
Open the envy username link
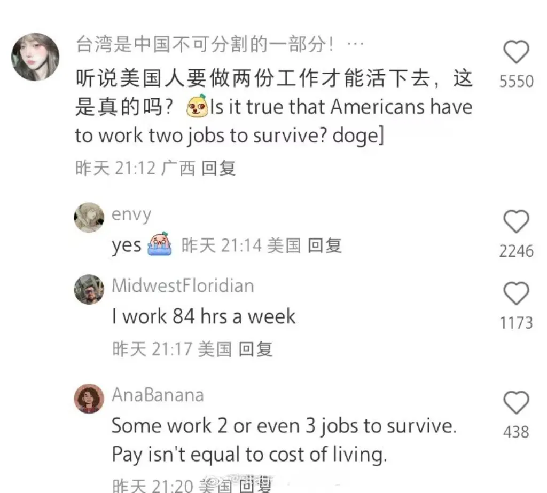131,214
